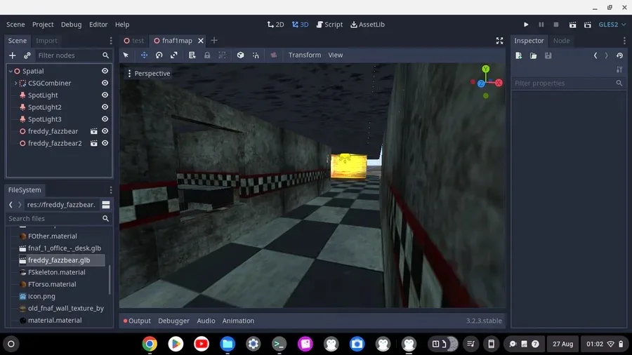Activate the Scale Mode tool

coord(174,55)
